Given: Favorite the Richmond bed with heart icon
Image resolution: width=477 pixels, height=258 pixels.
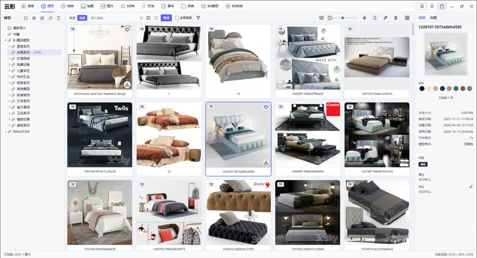Looking at the screenshot, I should pos(127,30).
